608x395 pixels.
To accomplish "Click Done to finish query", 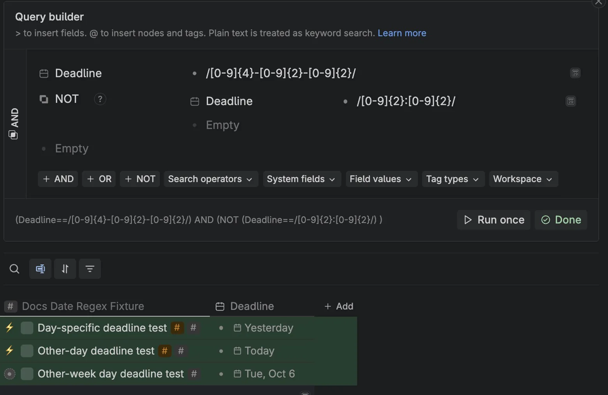I will [561, 220].
